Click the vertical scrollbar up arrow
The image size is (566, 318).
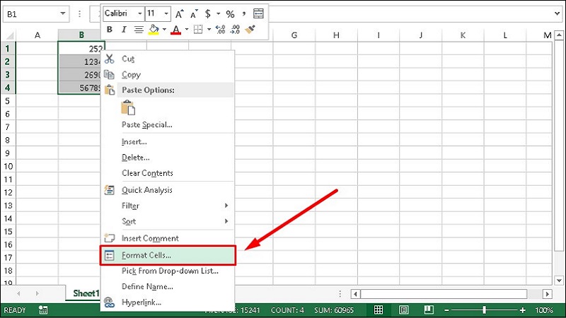point(559,35)
